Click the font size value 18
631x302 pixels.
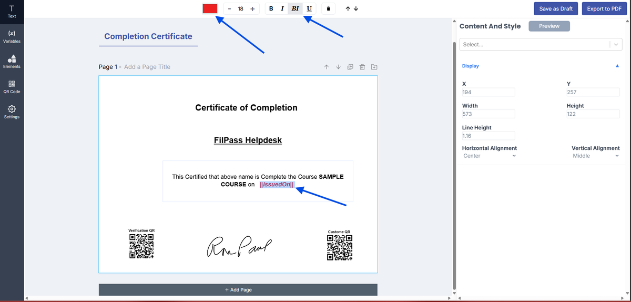click(x=241, y=9)
